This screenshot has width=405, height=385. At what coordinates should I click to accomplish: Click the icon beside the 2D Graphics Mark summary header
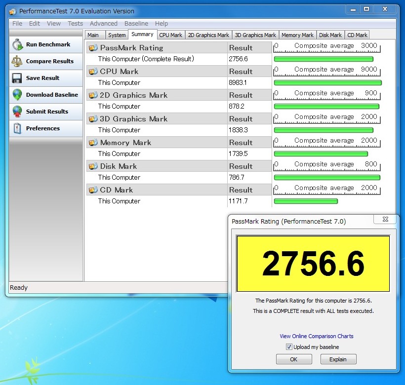point(93,95)
